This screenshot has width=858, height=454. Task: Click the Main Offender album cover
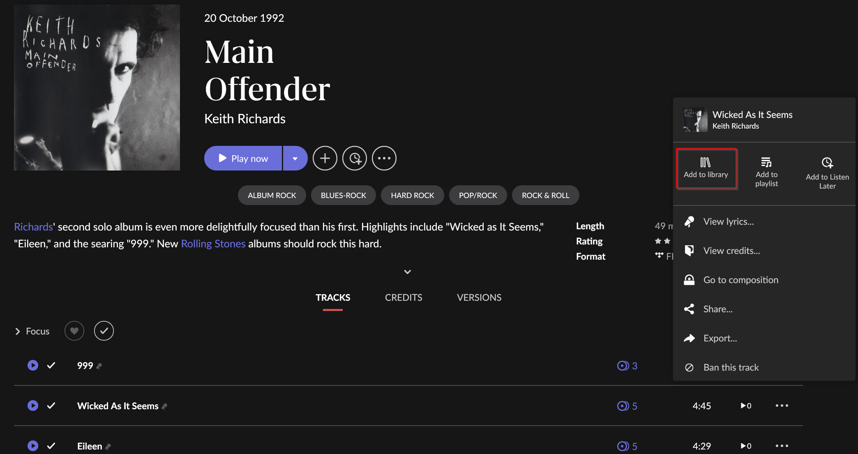[97, 88]
